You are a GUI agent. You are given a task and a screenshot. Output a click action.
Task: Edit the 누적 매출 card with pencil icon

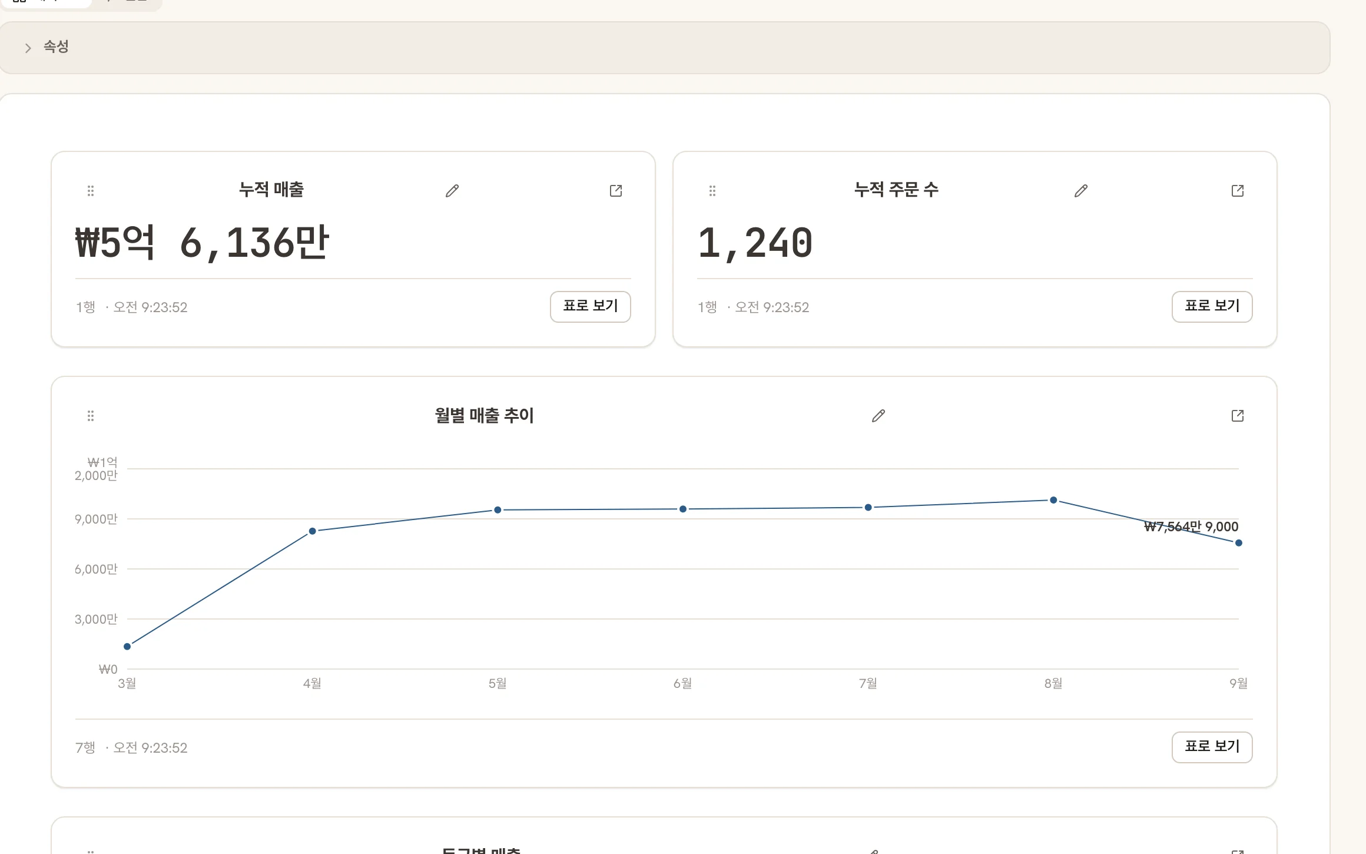452,191
